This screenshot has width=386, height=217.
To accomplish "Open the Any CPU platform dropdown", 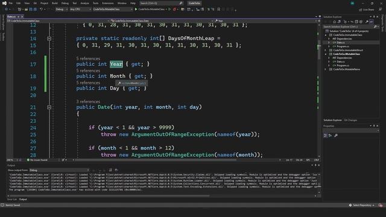I will click(x=80, y=10).
